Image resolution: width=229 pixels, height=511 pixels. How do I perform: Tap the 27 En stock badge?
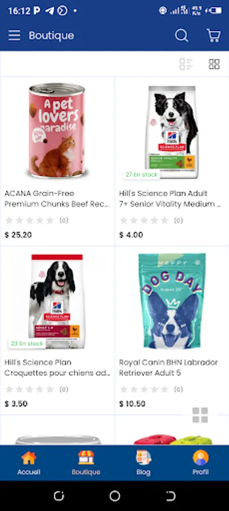(x=142, y=175)
